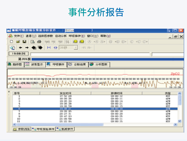
Task: Click the circled B toolbar icon
Action: (111, 42)
